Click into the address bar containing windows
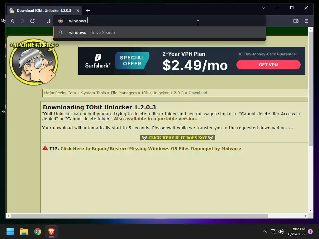Image resolution: width=319 pixels, height=239 pixels. tap(159, 21)
